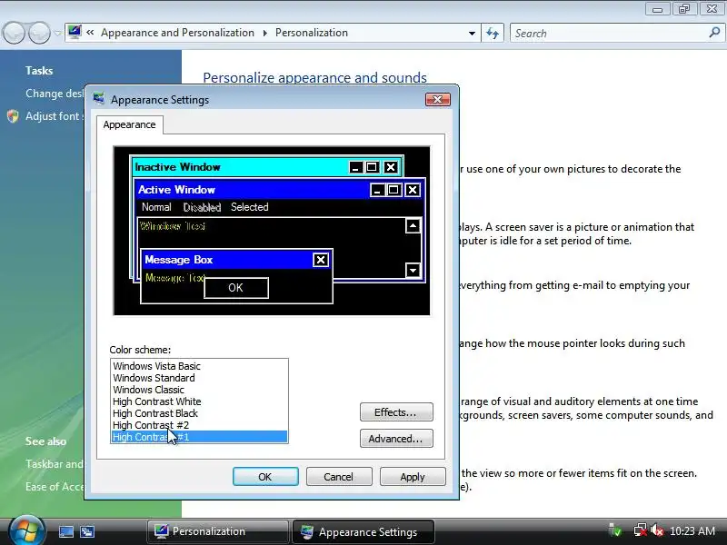This screenshot has height=545, width=727.
Task: Click the address bar Control Panel icon
Action: [75, 33]
